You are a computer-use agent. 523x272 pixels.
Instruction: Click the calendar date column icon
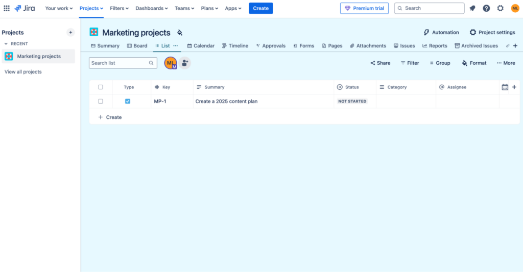coord(505,87)
